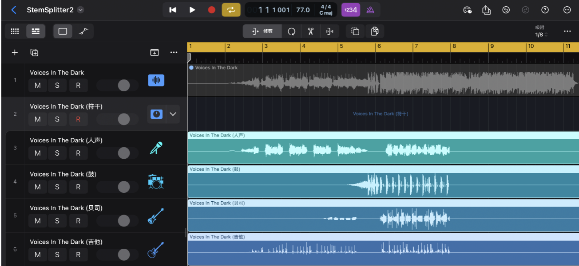
Task: Add a new track with plus button
Action: (x=15, y=52)
